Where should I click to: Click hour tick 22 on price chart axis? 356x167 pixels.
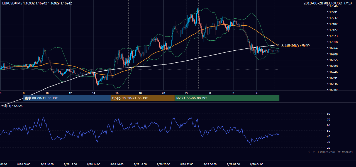187,93
